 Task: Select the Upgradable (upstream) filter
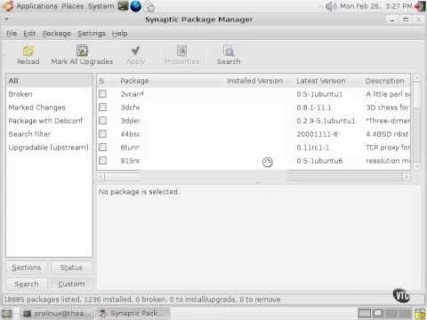point(49,148)
